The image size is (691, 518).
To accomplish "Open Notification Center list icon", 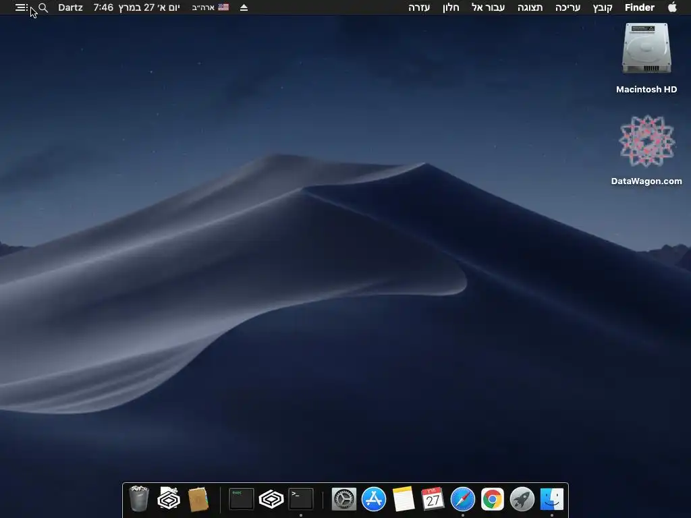I will coord(21,7).
